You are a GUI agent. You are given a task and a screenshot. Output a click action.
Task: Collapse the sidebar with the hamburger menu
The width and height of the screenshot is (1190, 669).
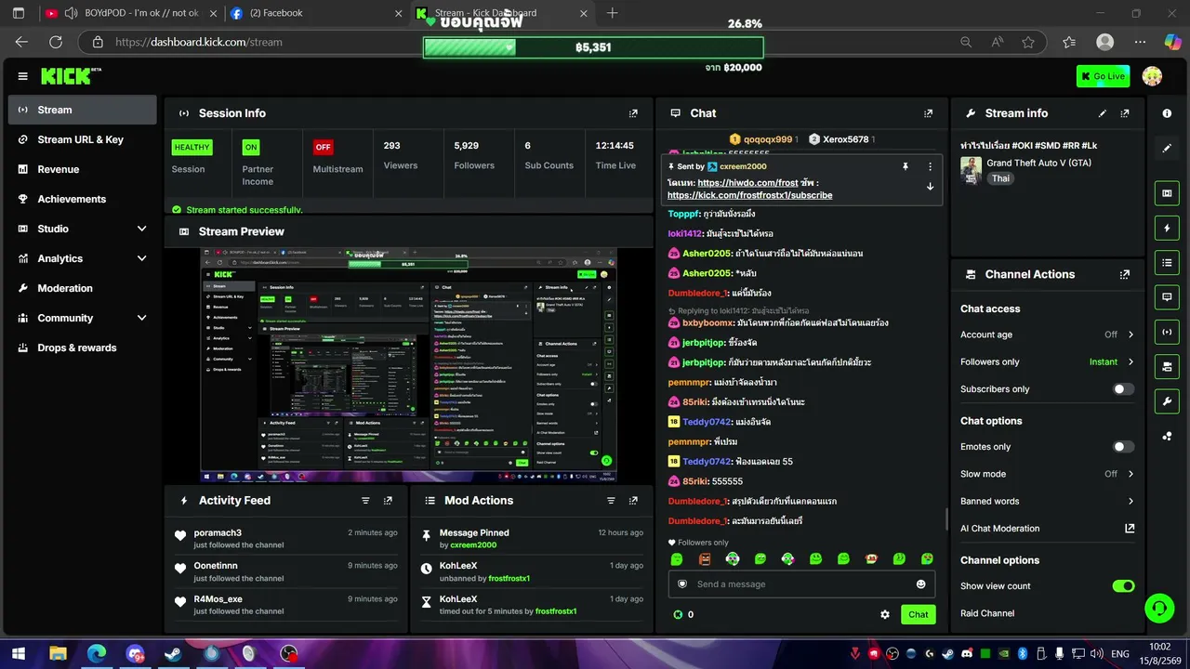point(22,76)
